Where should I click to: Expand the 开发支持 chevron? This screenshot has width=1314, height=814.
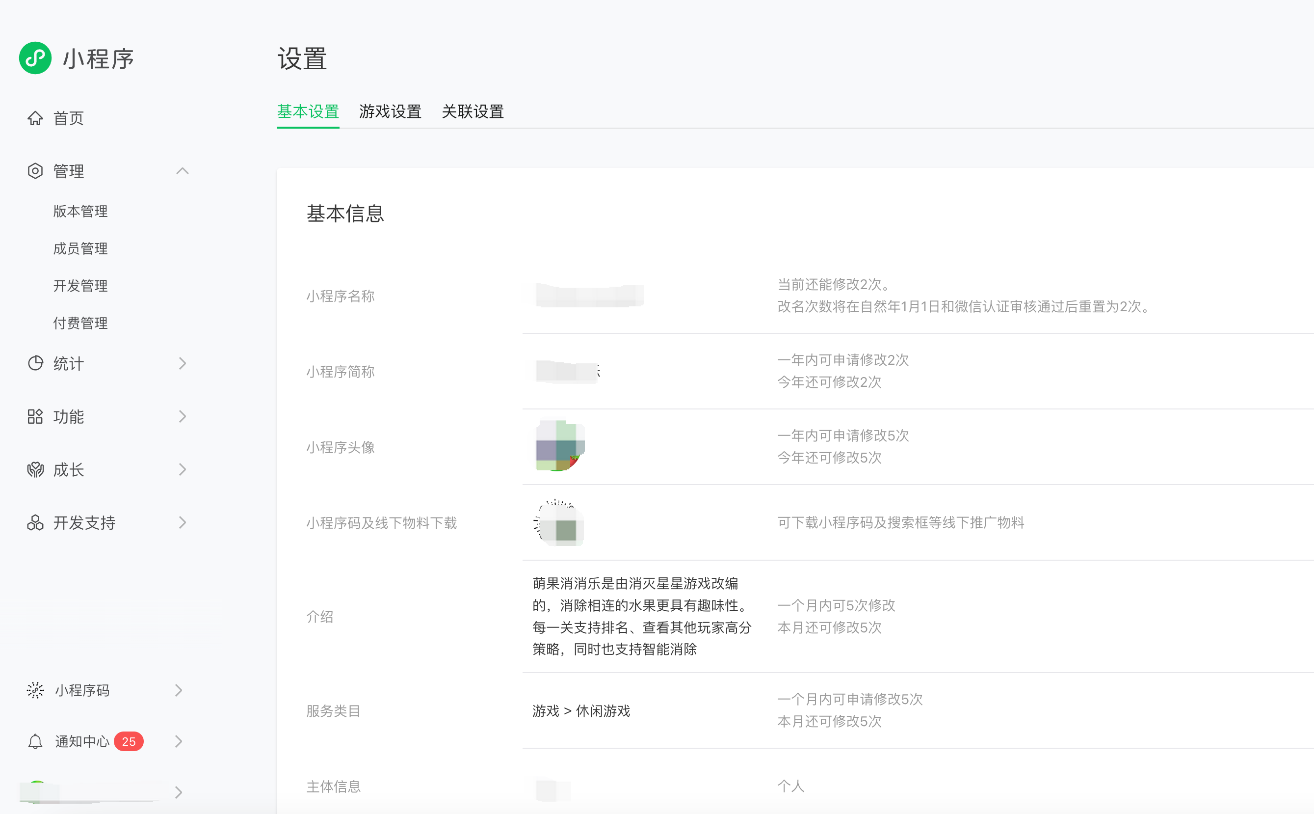coord(182,522)
